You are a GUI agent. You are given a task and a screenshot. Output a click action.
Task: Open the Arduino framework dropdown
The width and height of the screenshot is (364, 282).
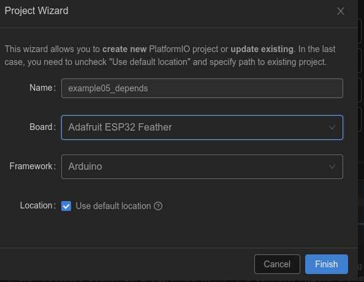tap(202, 167)
